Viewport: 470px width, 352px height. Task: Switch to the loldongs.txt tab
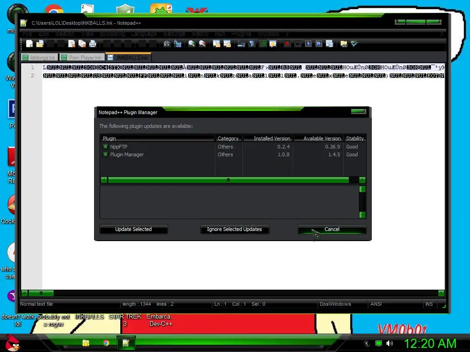coord(39,57)
